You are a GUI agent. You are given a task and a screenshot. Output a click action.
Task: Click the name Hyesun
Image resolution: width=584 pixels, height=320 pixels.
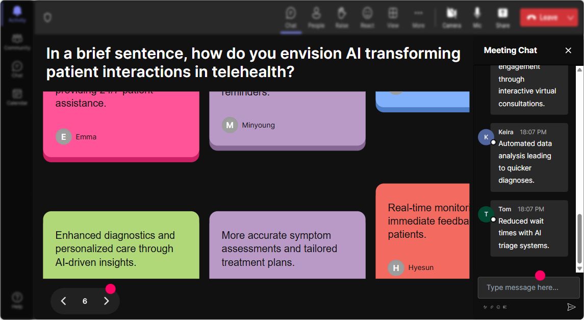click(421, 268)
